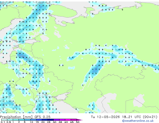Click the 20–25 mm dark blue swatch
159x123 pixels.
click(45, 120)
